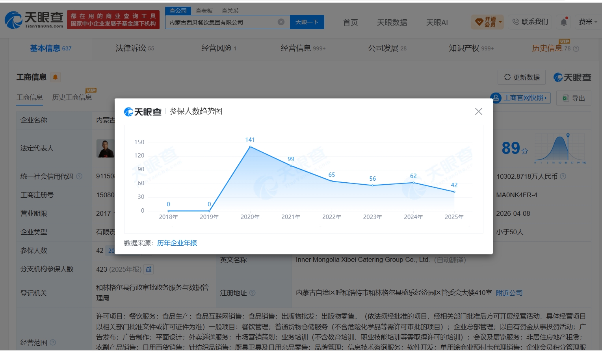Open the 附近公司 link after the address
The height and width of the screenshot is (352, 602).
point(509,293)
